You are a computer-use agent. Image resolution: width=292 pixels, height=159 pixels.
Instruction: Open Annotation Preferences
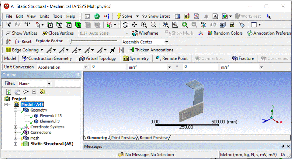coord(269,33)
